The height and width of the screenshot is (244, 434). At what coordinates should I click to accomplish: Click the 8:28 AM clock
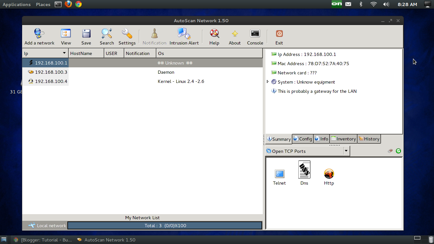(x=407, y=4)
